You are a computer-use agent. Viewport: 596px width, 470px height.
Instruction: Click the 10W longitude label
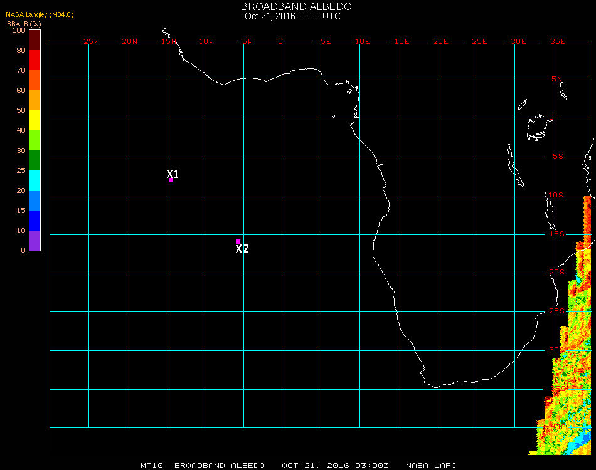point(206,41)
